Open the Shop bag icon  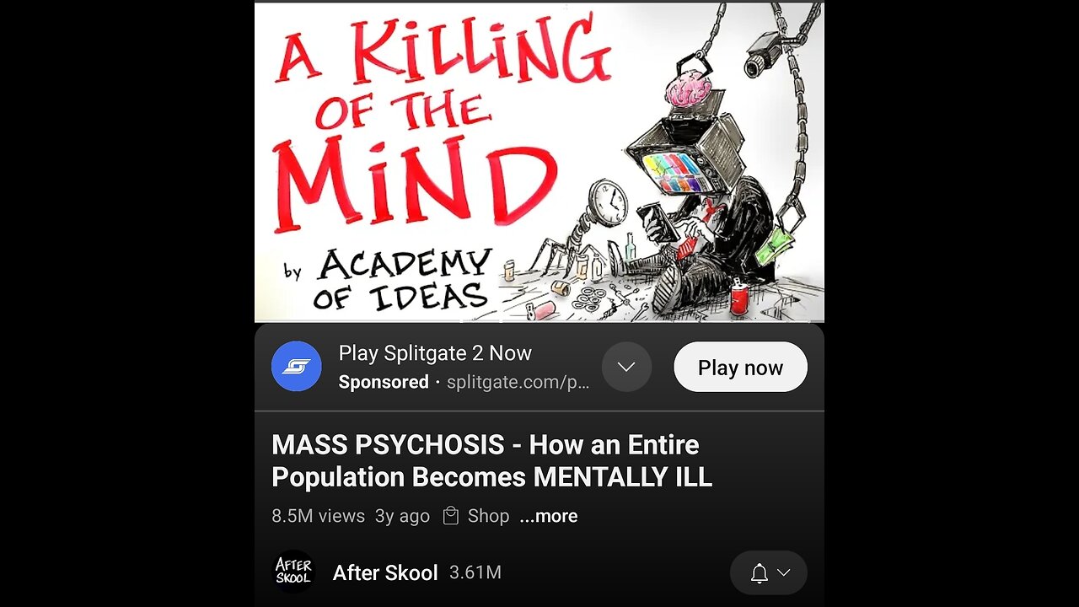click(x=451, y=516)
